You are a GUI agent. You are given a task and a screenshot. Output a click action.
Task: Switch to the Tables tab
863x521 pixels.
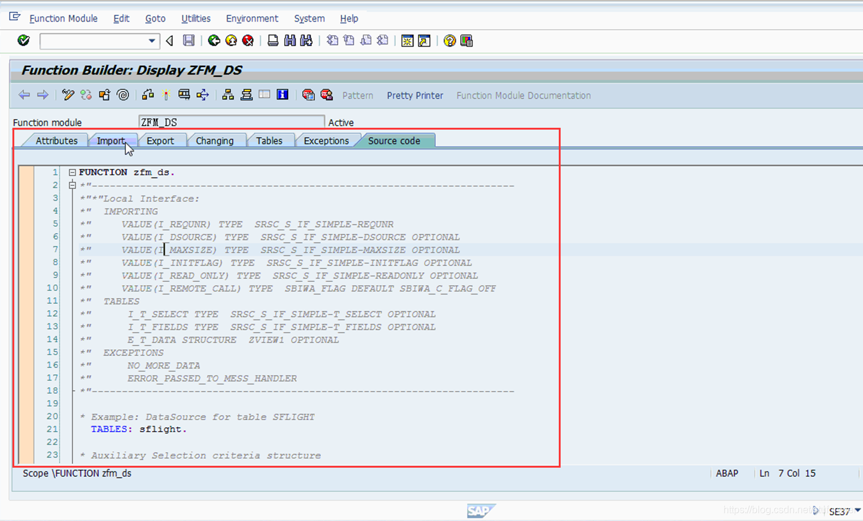click(269, 141)
